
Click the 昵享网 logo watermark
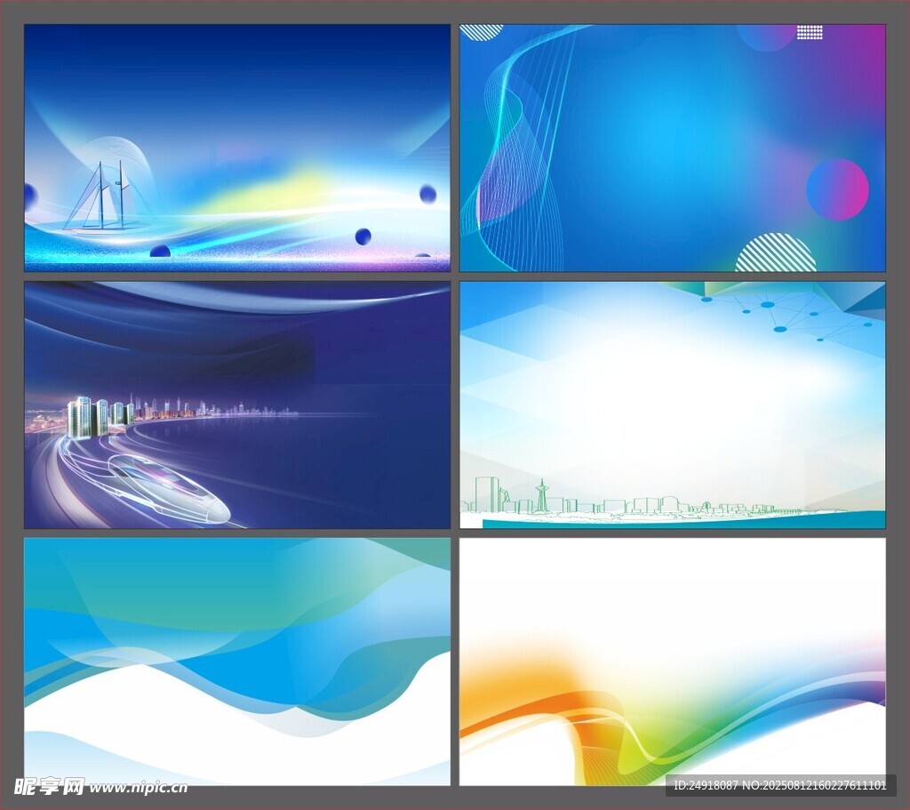click(x=49, y=786)
